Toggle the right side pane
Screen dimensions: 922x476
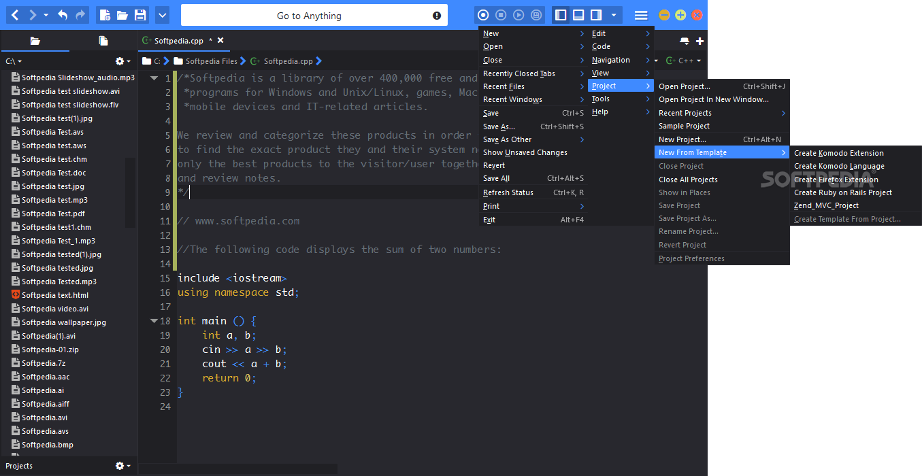(596, 15)
